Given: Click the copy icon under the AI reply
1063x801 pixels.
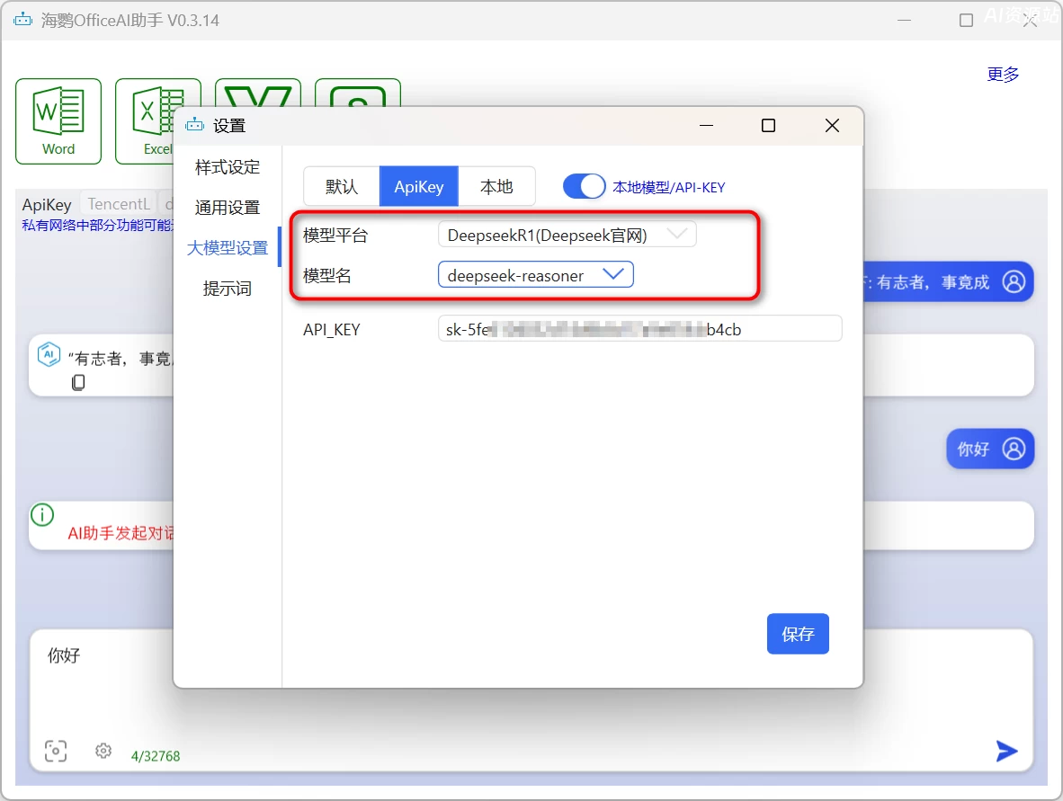Looking at the screenshot, I should click(77, 382).
